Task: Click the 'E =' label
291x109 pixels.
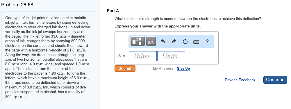Action: [122, 56]
